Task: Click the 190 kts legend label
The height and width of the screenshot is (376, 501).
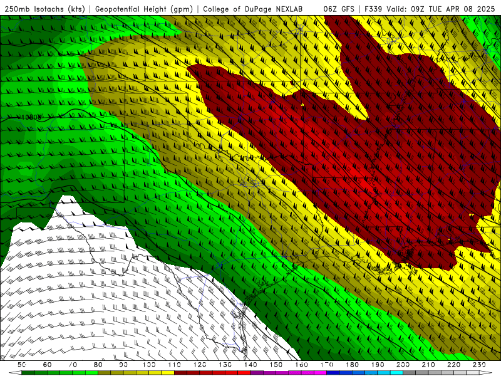Action: [378, 365]
